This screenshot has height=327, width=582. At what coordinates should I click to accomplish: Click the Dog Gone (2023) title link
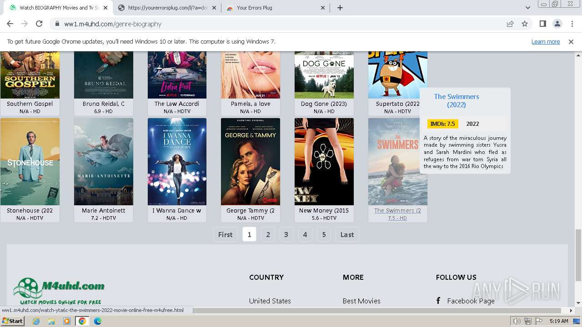[x=324, y=104]
